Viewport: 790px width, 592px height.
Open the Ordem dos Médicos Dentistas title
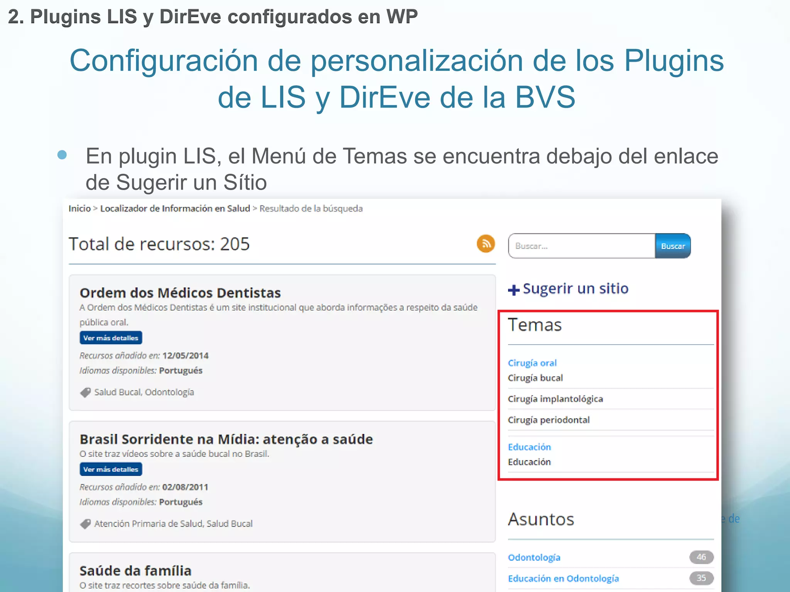click(x=180, y=293)
